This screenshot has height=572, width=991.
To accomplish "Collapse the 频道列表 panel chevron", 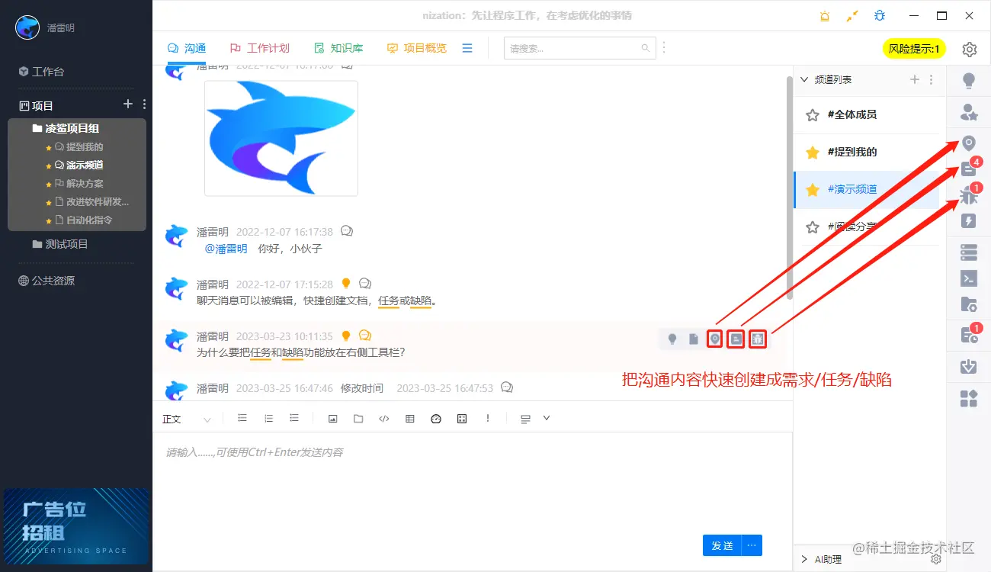I will click(x=803, y=79).
